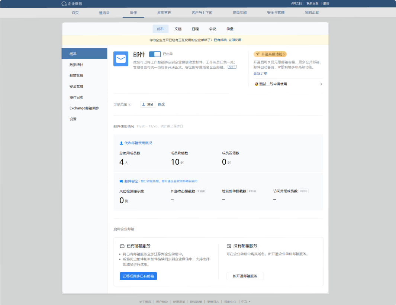This screenshot has height=305, width=396.
Task: Open 通讯录 in the top navigation
Action: 104,13
